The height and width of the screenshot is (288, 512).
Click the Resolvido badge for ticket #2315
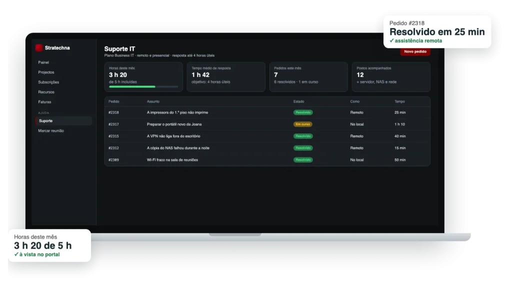tap(303, 136)
